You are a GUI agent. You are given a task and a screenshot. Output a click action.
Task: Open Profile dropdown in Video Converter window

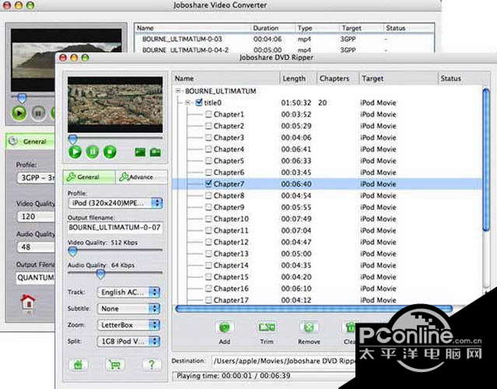point(36,178)
